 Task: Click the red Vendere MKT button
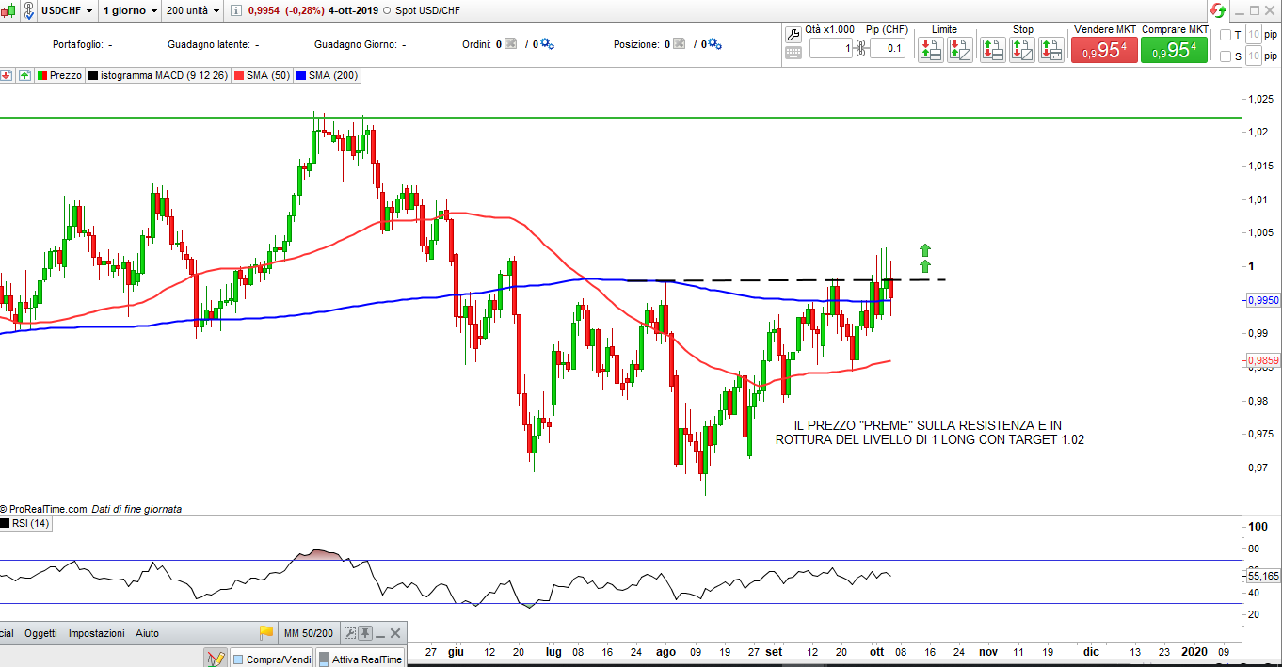(1104, 51)
